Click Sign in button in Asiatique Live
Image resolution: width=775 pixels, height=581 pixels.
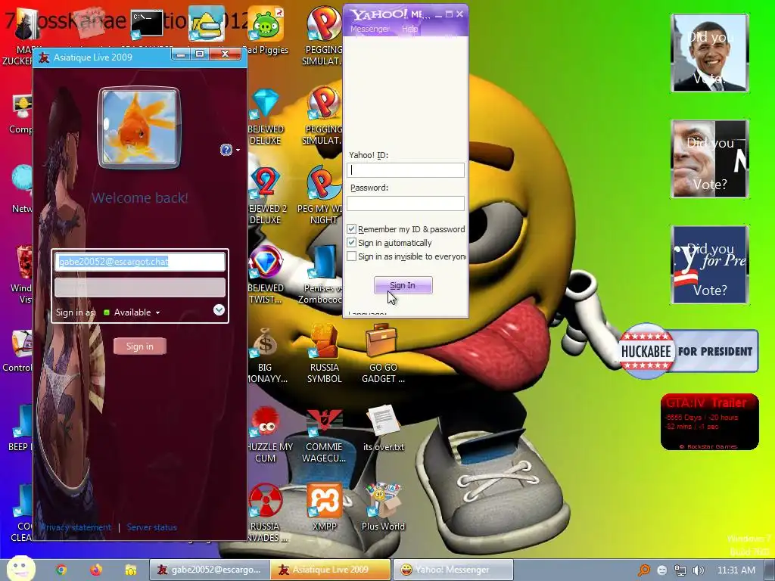point(140,346)
